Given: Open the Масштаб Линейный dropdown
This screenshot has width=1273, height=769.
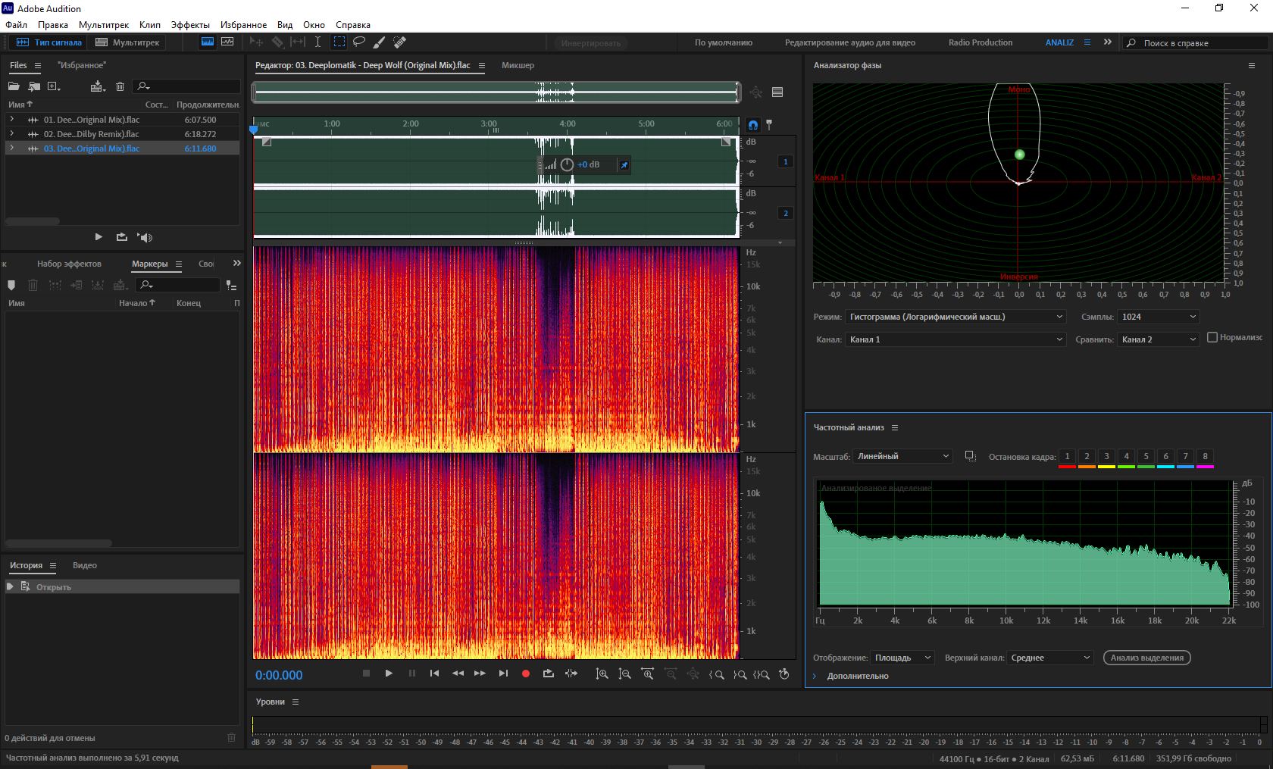Looking at the screenshot, I should [x=902, y=456].
